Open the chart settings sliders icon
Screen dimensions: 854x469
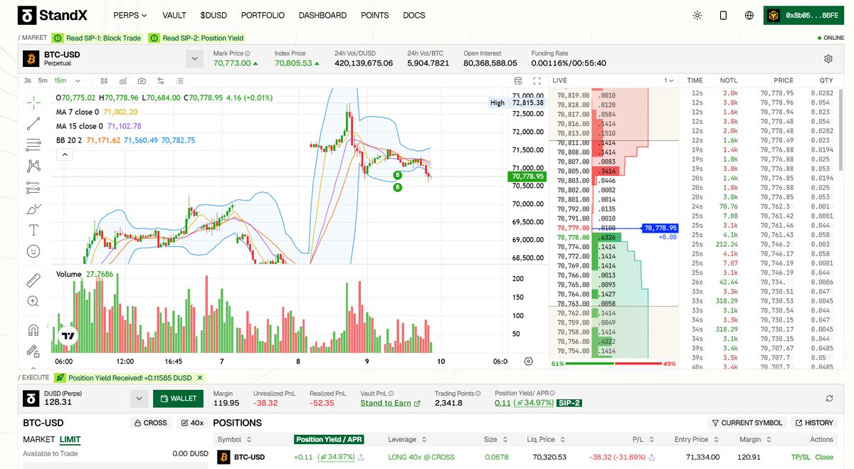click(161, 81)
